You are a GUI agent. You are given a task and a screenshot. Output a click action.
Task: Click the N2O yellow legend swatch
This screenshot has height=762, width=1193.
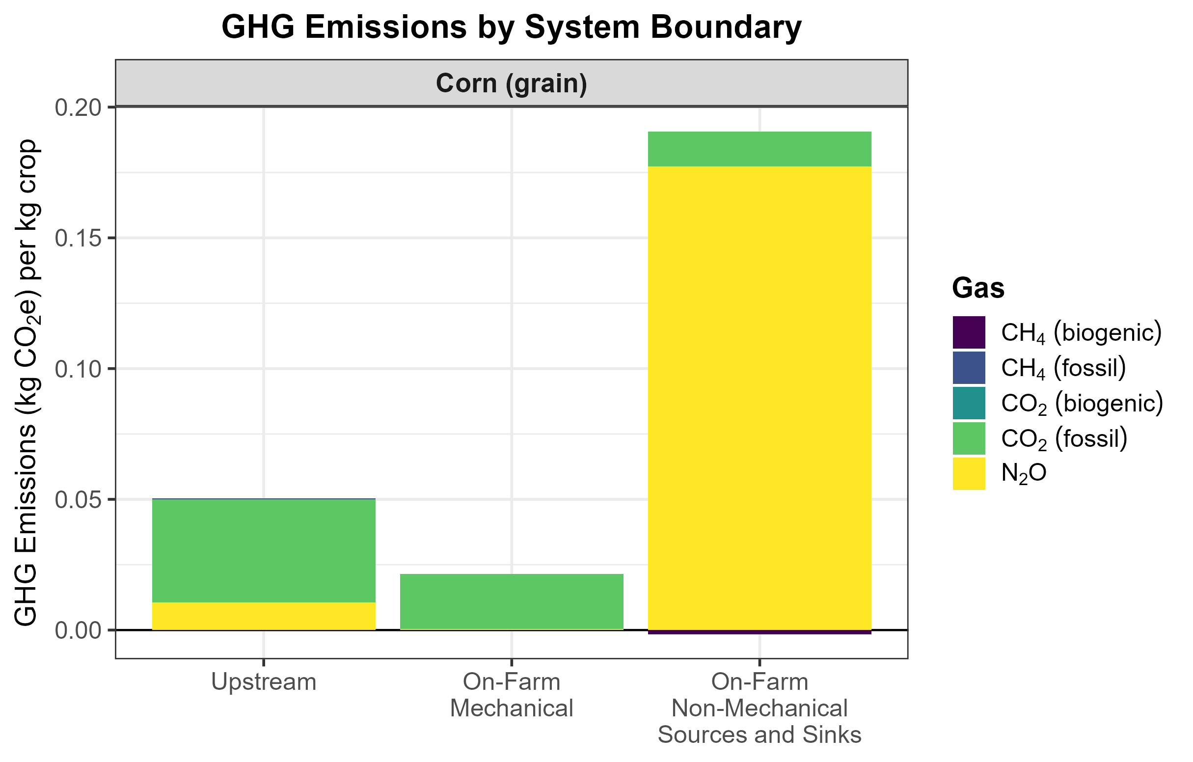tap(969, 474)
